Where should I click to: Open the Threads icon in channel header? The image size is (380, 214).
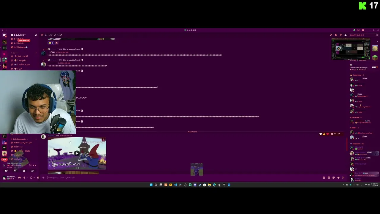331,35
